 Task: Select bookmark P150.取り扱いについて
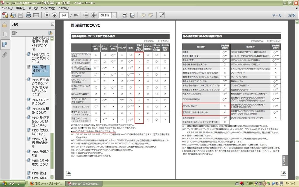pos(41,132)
